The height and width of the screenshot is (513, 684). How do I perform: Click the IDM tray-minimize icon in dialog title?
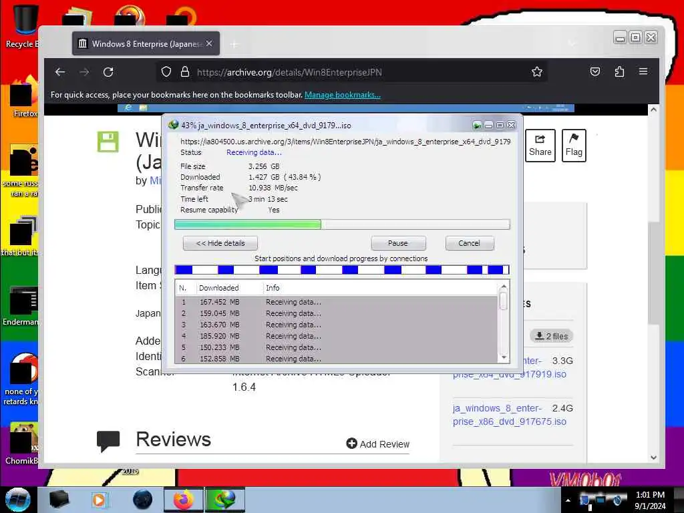pyautogui.click(x=477, y=126)
